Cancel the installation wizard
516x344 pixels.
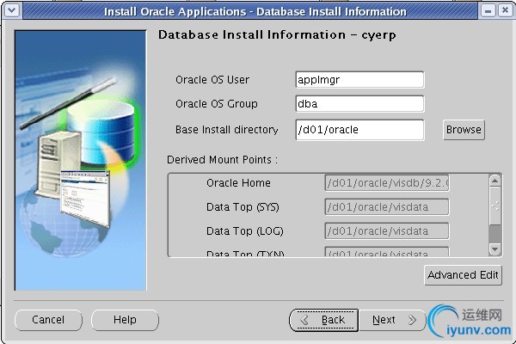[x=48, y=320]
